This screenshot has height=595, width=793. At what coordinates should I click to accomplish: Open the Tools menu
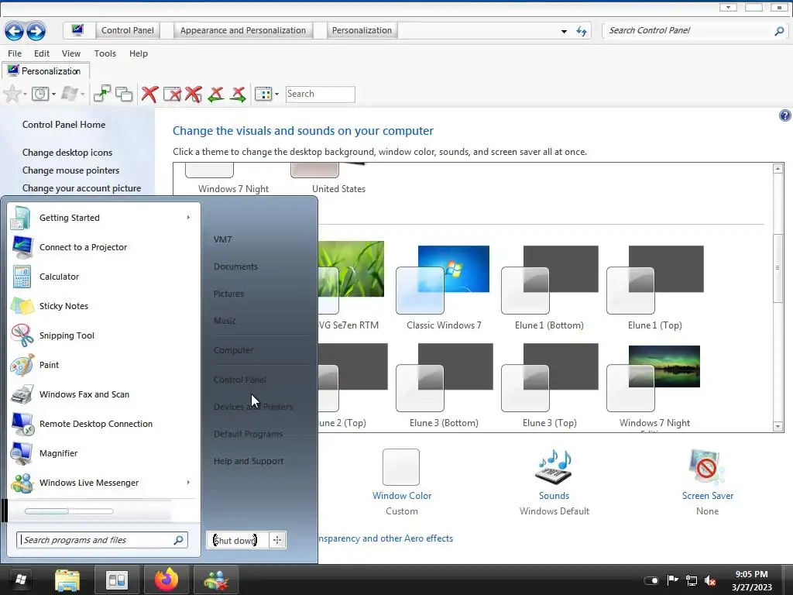tap(105, 53)
